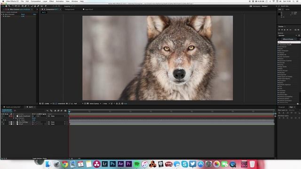Select the Pen tool in toolbar
Screen dimensions: 301x169
click(25, 6)
